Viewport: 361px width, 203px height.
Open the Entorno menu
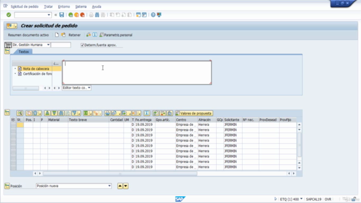point(64,6)
